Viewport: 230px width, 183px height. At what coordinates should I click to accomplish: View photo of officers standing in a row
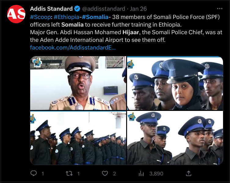78,138
